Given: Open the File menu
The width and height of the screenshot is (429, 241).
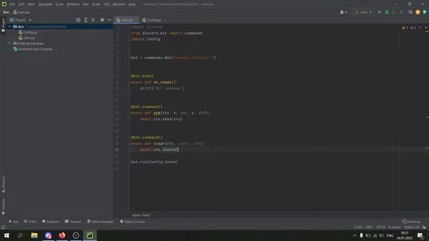Looking at the screenshot, I should [12, 5].
